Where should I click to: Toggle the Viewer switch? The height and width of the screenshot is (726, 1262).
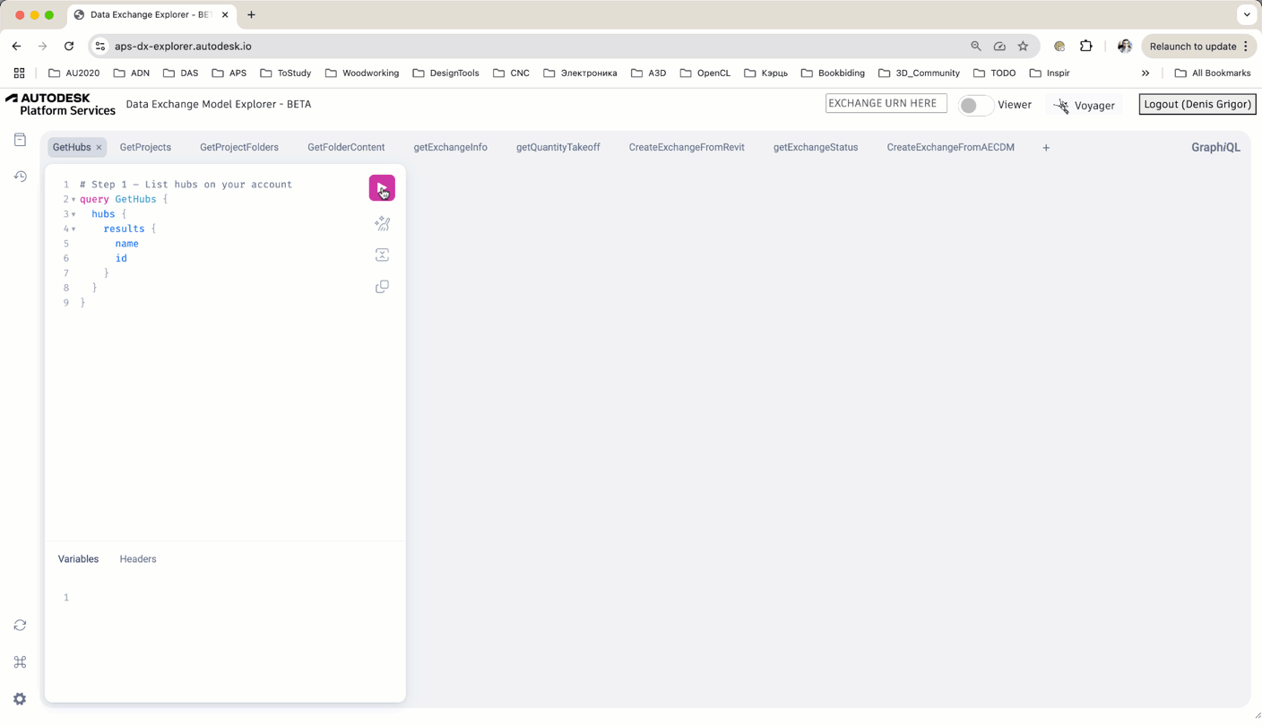point(974,105)
